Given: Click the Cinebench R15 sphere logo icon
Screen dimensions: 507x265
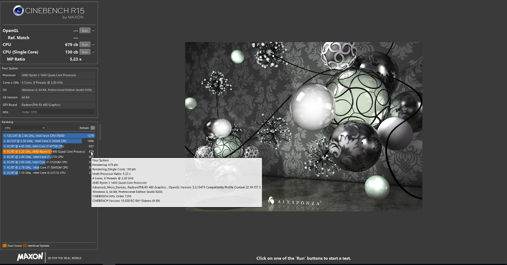Looking at the screenshot, I should coord(19,11).
